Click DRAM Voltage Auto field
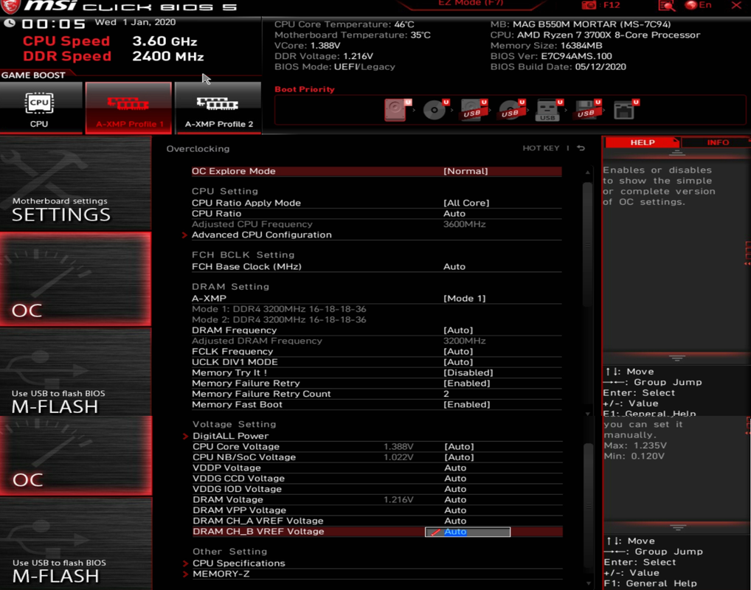The image size is (751, 590). click(455, 499)
